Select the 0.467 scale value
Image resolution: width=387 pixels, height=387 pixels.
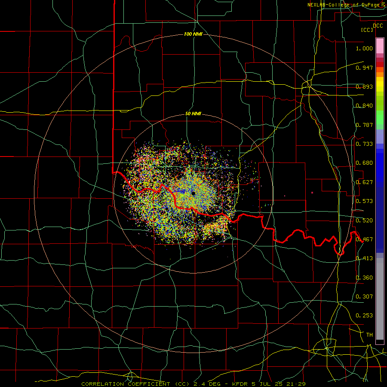pyautogui.click(x=364, y=240)
